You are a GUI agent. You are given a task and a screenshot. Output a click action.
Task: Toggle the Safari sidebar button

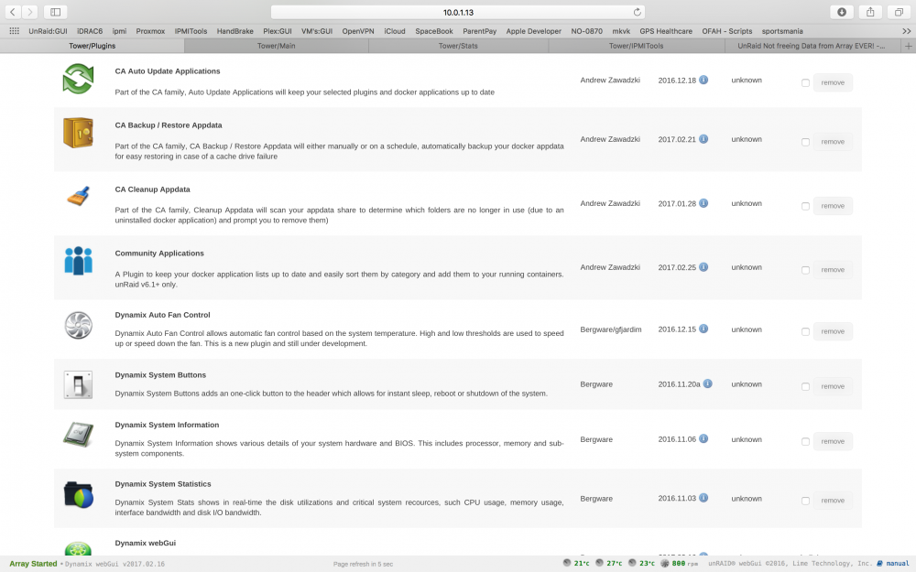coord(56,12)
